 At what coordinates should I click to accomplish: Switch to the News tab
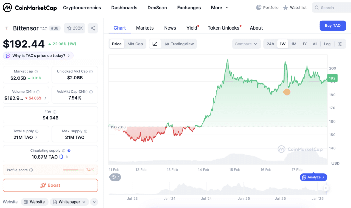pyautogui.click(x=170, y=28)
